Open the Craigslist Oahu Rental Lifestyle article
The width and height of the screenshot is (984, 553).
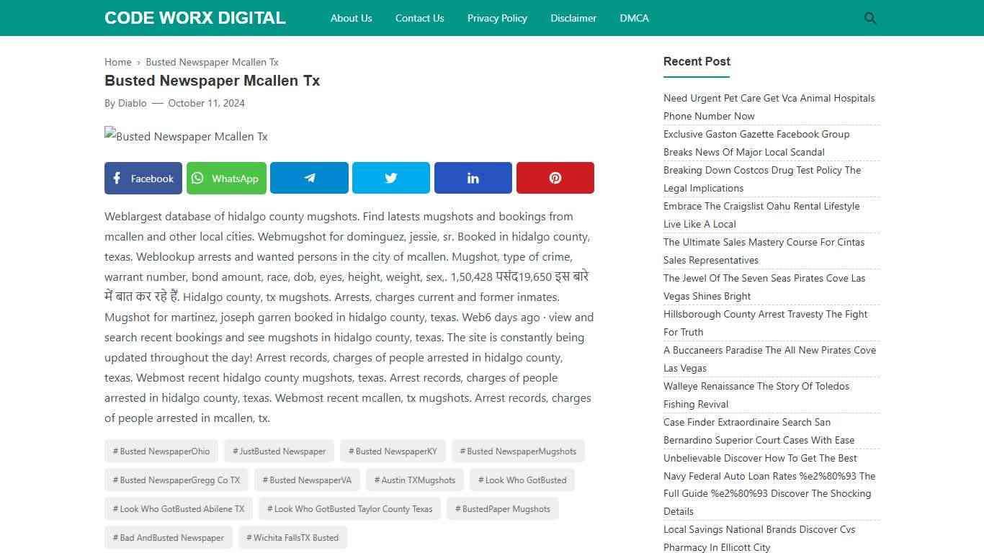pos(761,215)
